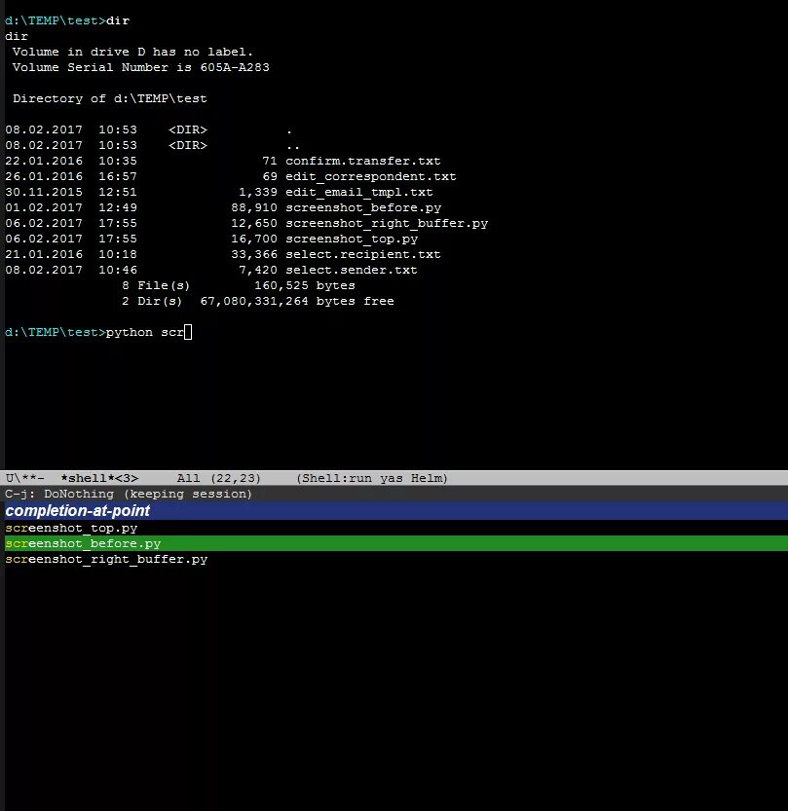Click the file size 88,910 value
Image resolution: width=788 pixels, height=811 pixels.
click(x=254, y=207)
